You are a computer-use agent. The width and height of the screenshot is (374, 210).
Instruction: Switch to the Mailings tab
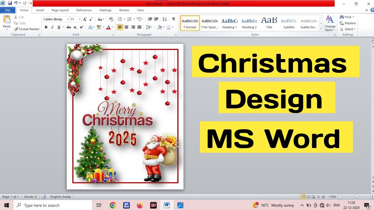pyautogui.click(x=105, y=10)
